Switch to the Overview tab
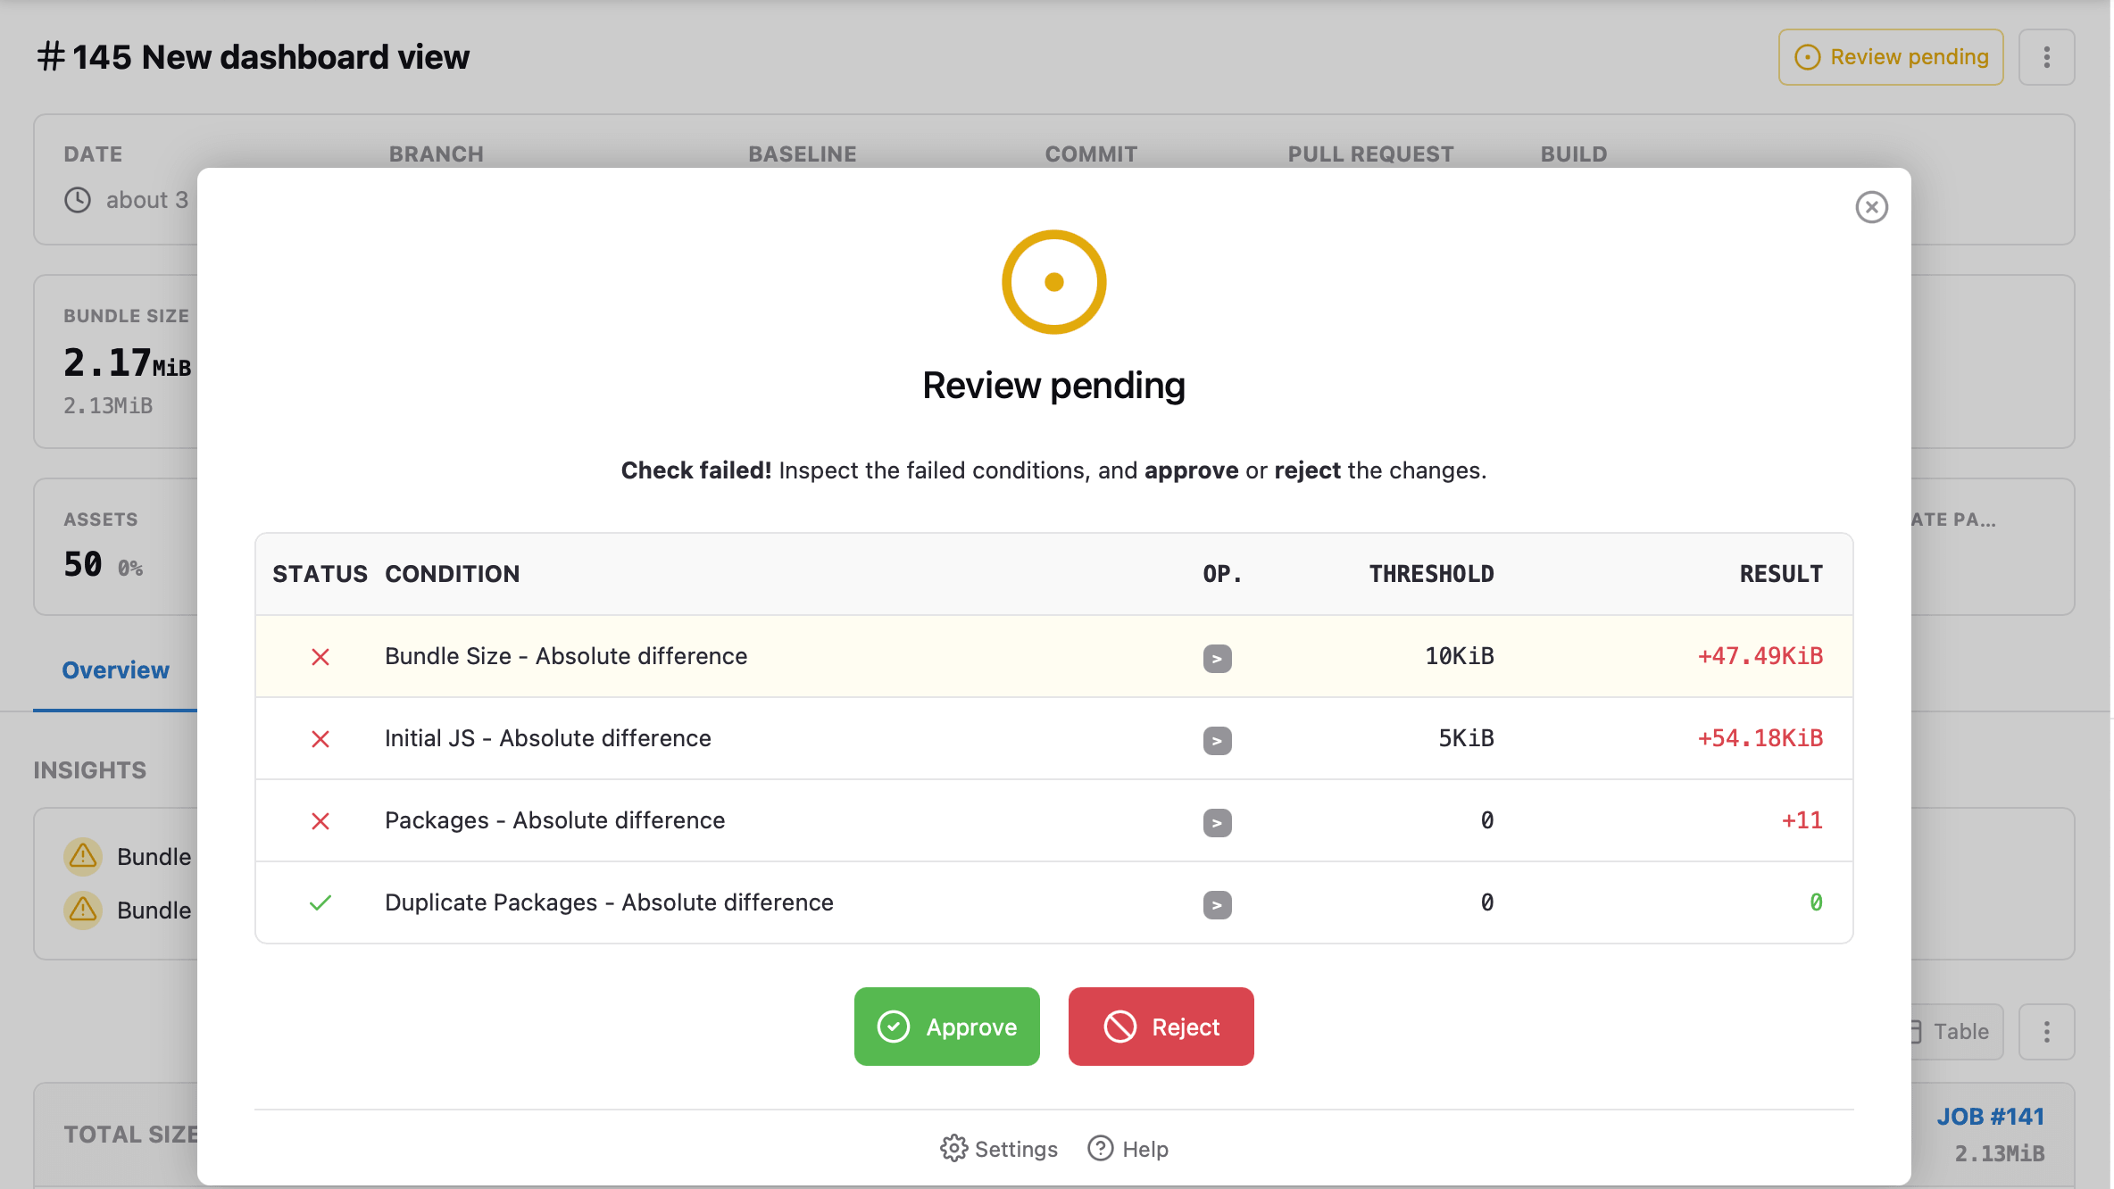 pos(115,670)
